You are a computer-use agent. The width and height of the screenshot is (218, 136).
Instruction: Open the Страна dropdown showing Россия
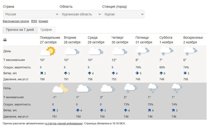(x=31, y=14)
